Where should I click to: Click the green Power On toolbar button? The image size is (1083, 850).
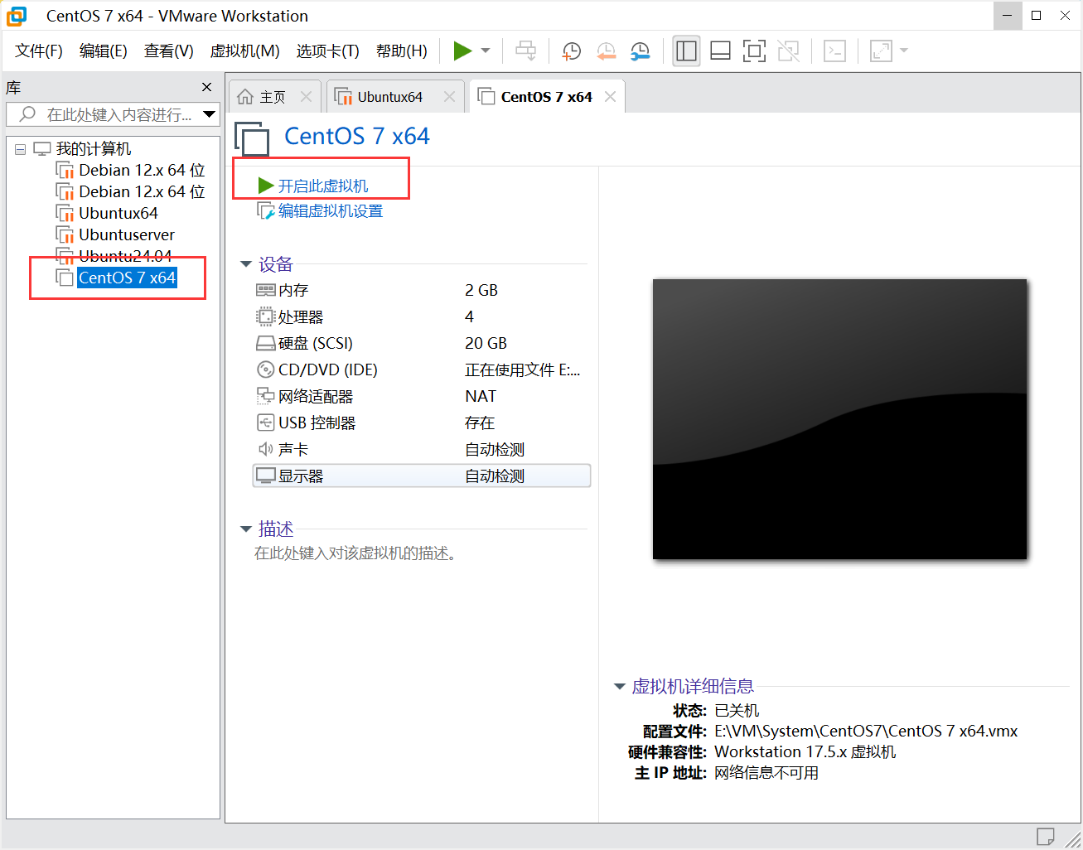[462, 51]
